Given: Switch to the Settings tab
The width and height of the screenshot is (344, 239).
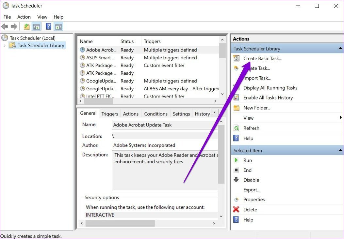Looking at the screenshot, I should [181, 114].
